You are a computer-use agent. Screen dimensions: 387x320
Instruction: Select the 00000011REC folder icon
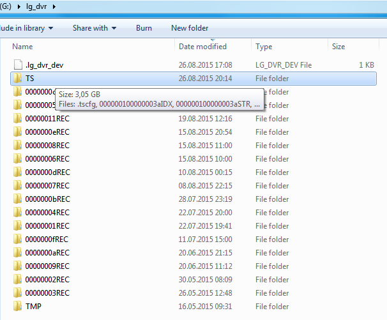(17, 119)
